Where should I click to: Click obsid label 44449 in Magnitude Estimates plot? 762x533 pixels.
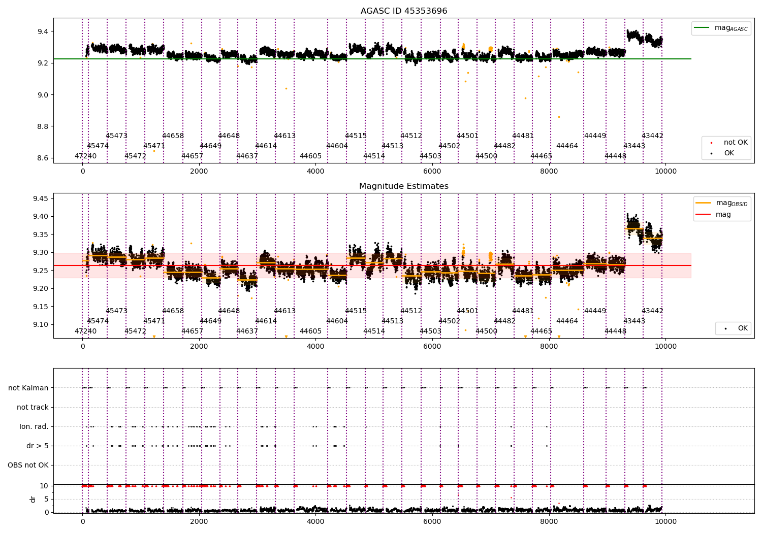tap(595, 311)
